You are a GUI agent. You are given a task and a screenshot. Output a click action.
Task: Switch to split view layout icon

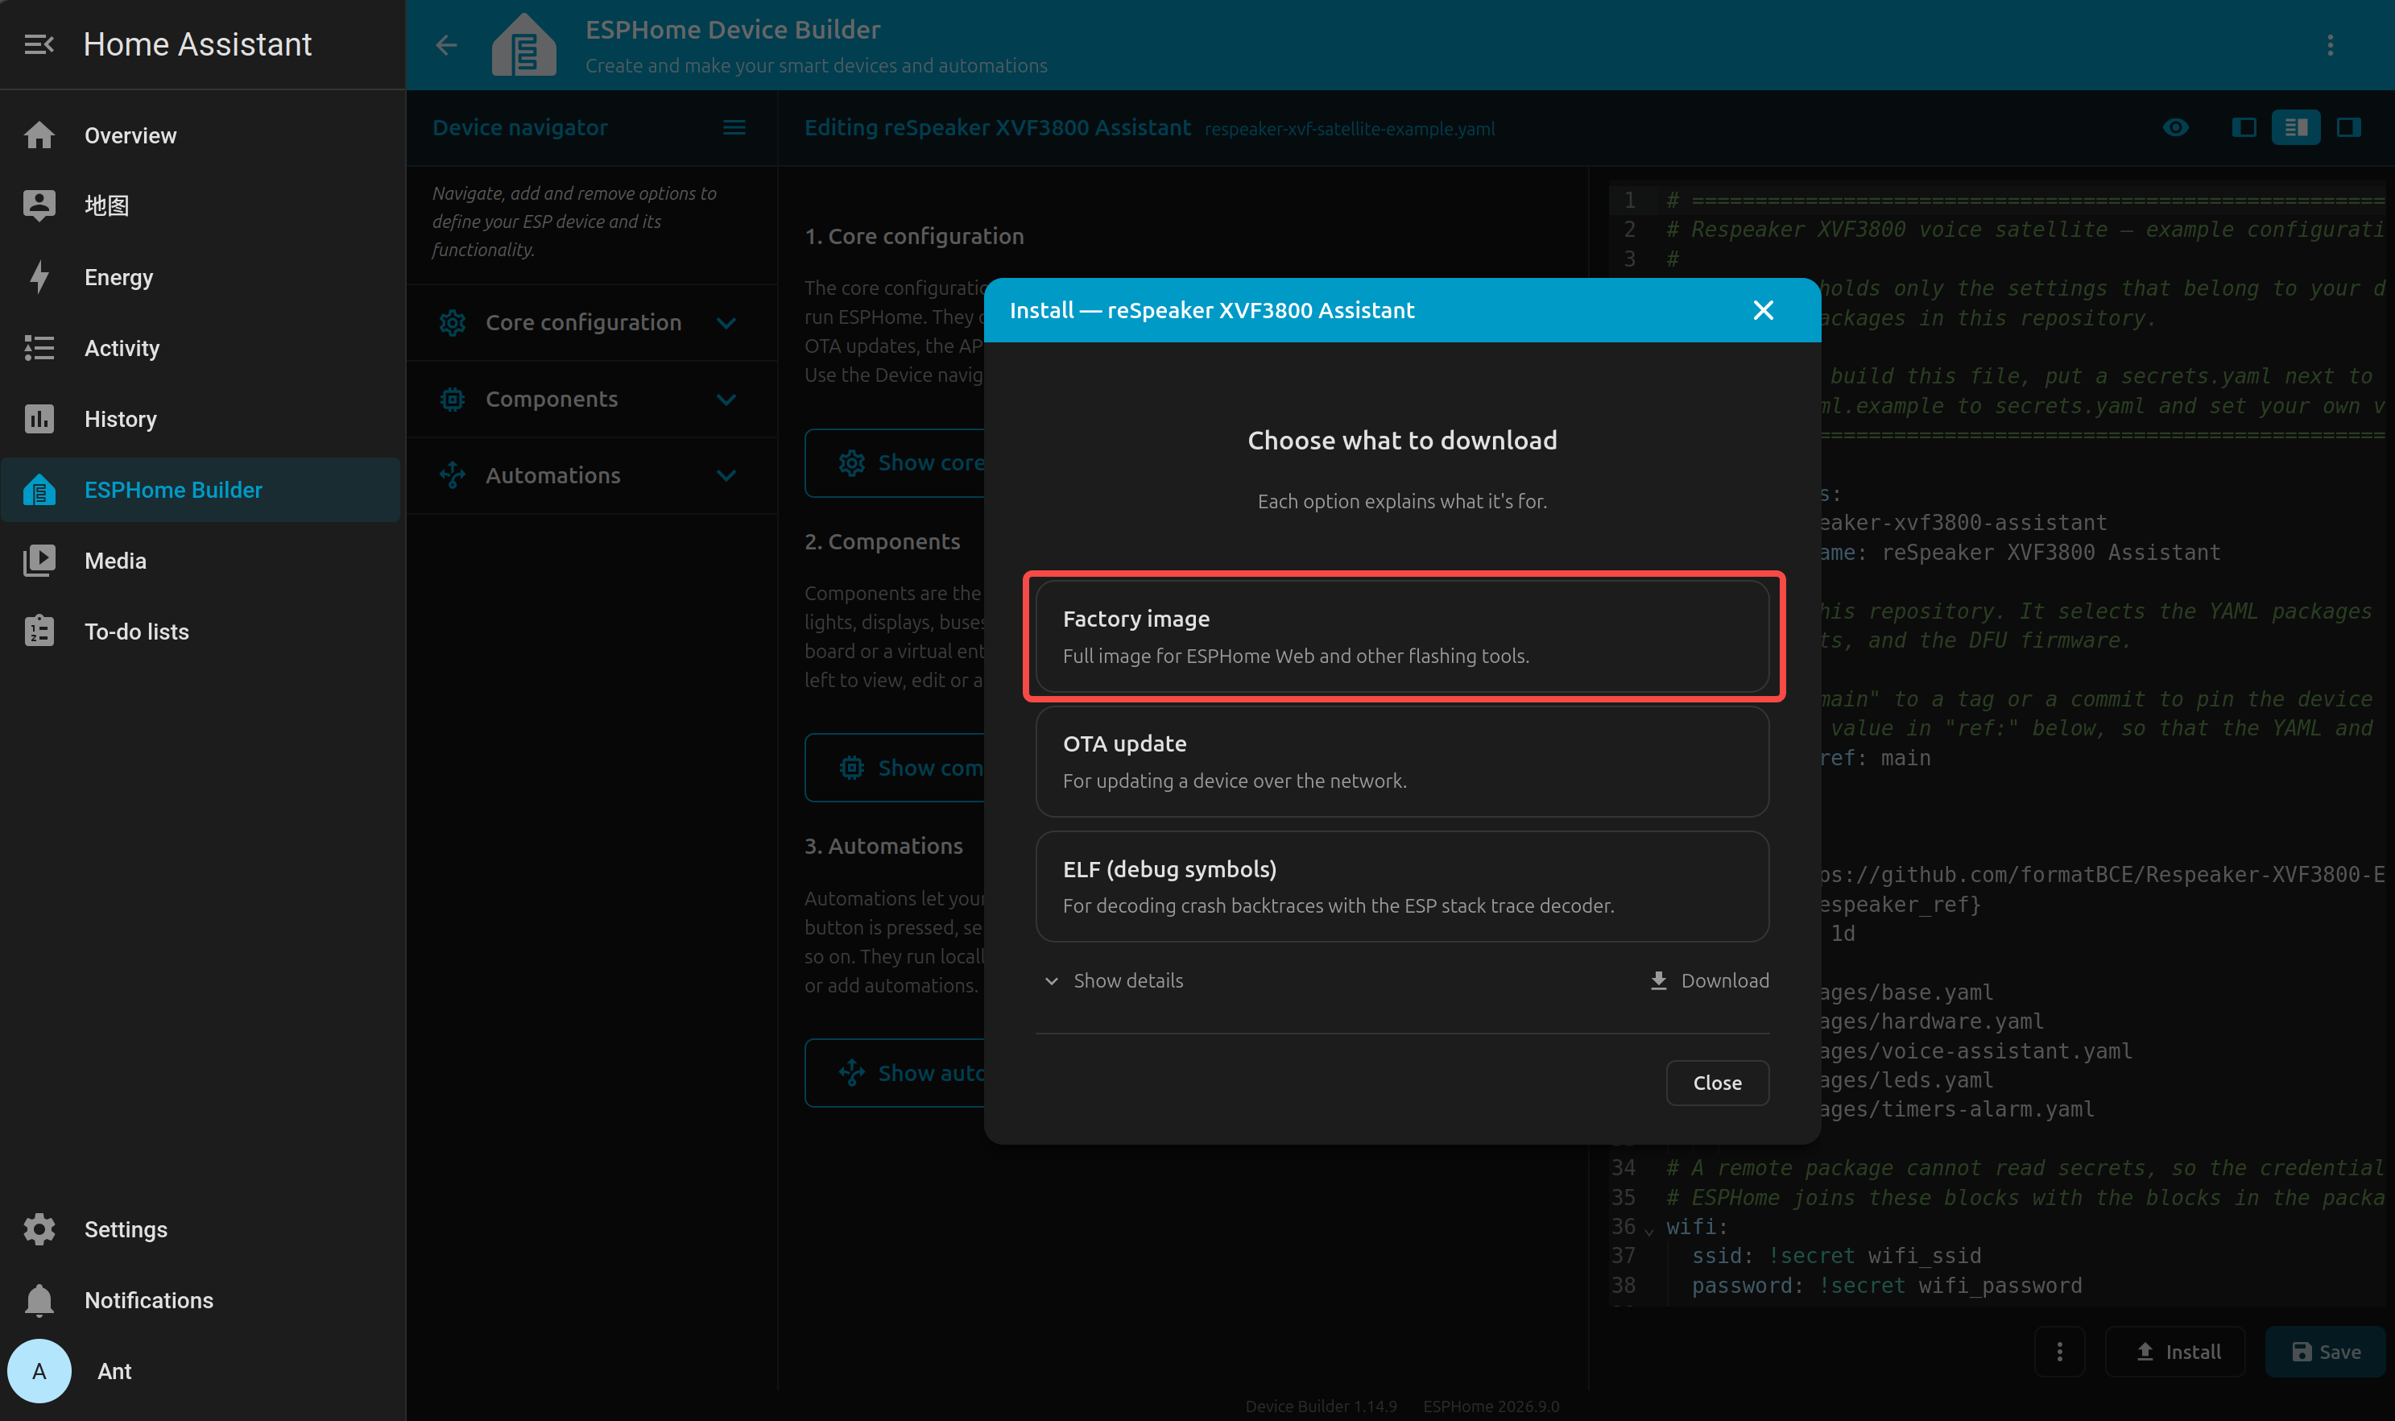coord(2295,127)
